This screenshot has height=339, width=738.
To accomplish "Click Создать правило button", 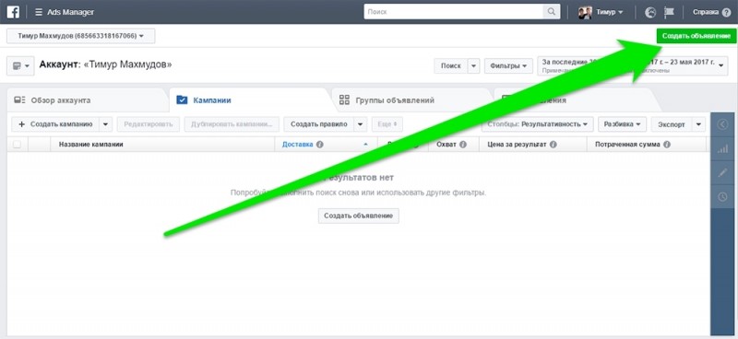I will (x=318, y=124).
